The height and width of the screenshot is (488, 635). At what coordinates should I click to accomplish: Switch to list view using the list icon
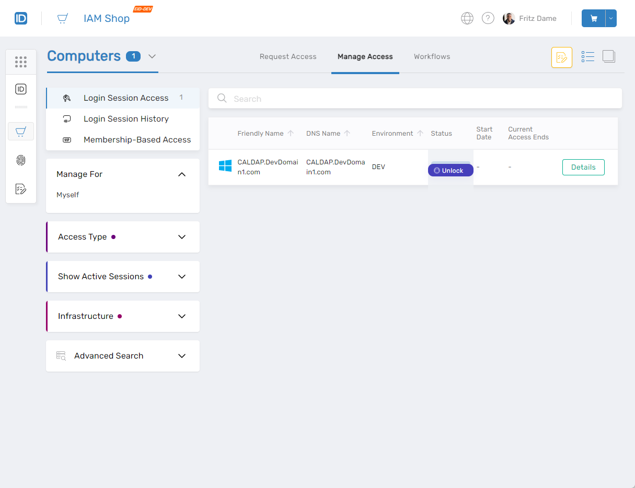coord(587,56)
